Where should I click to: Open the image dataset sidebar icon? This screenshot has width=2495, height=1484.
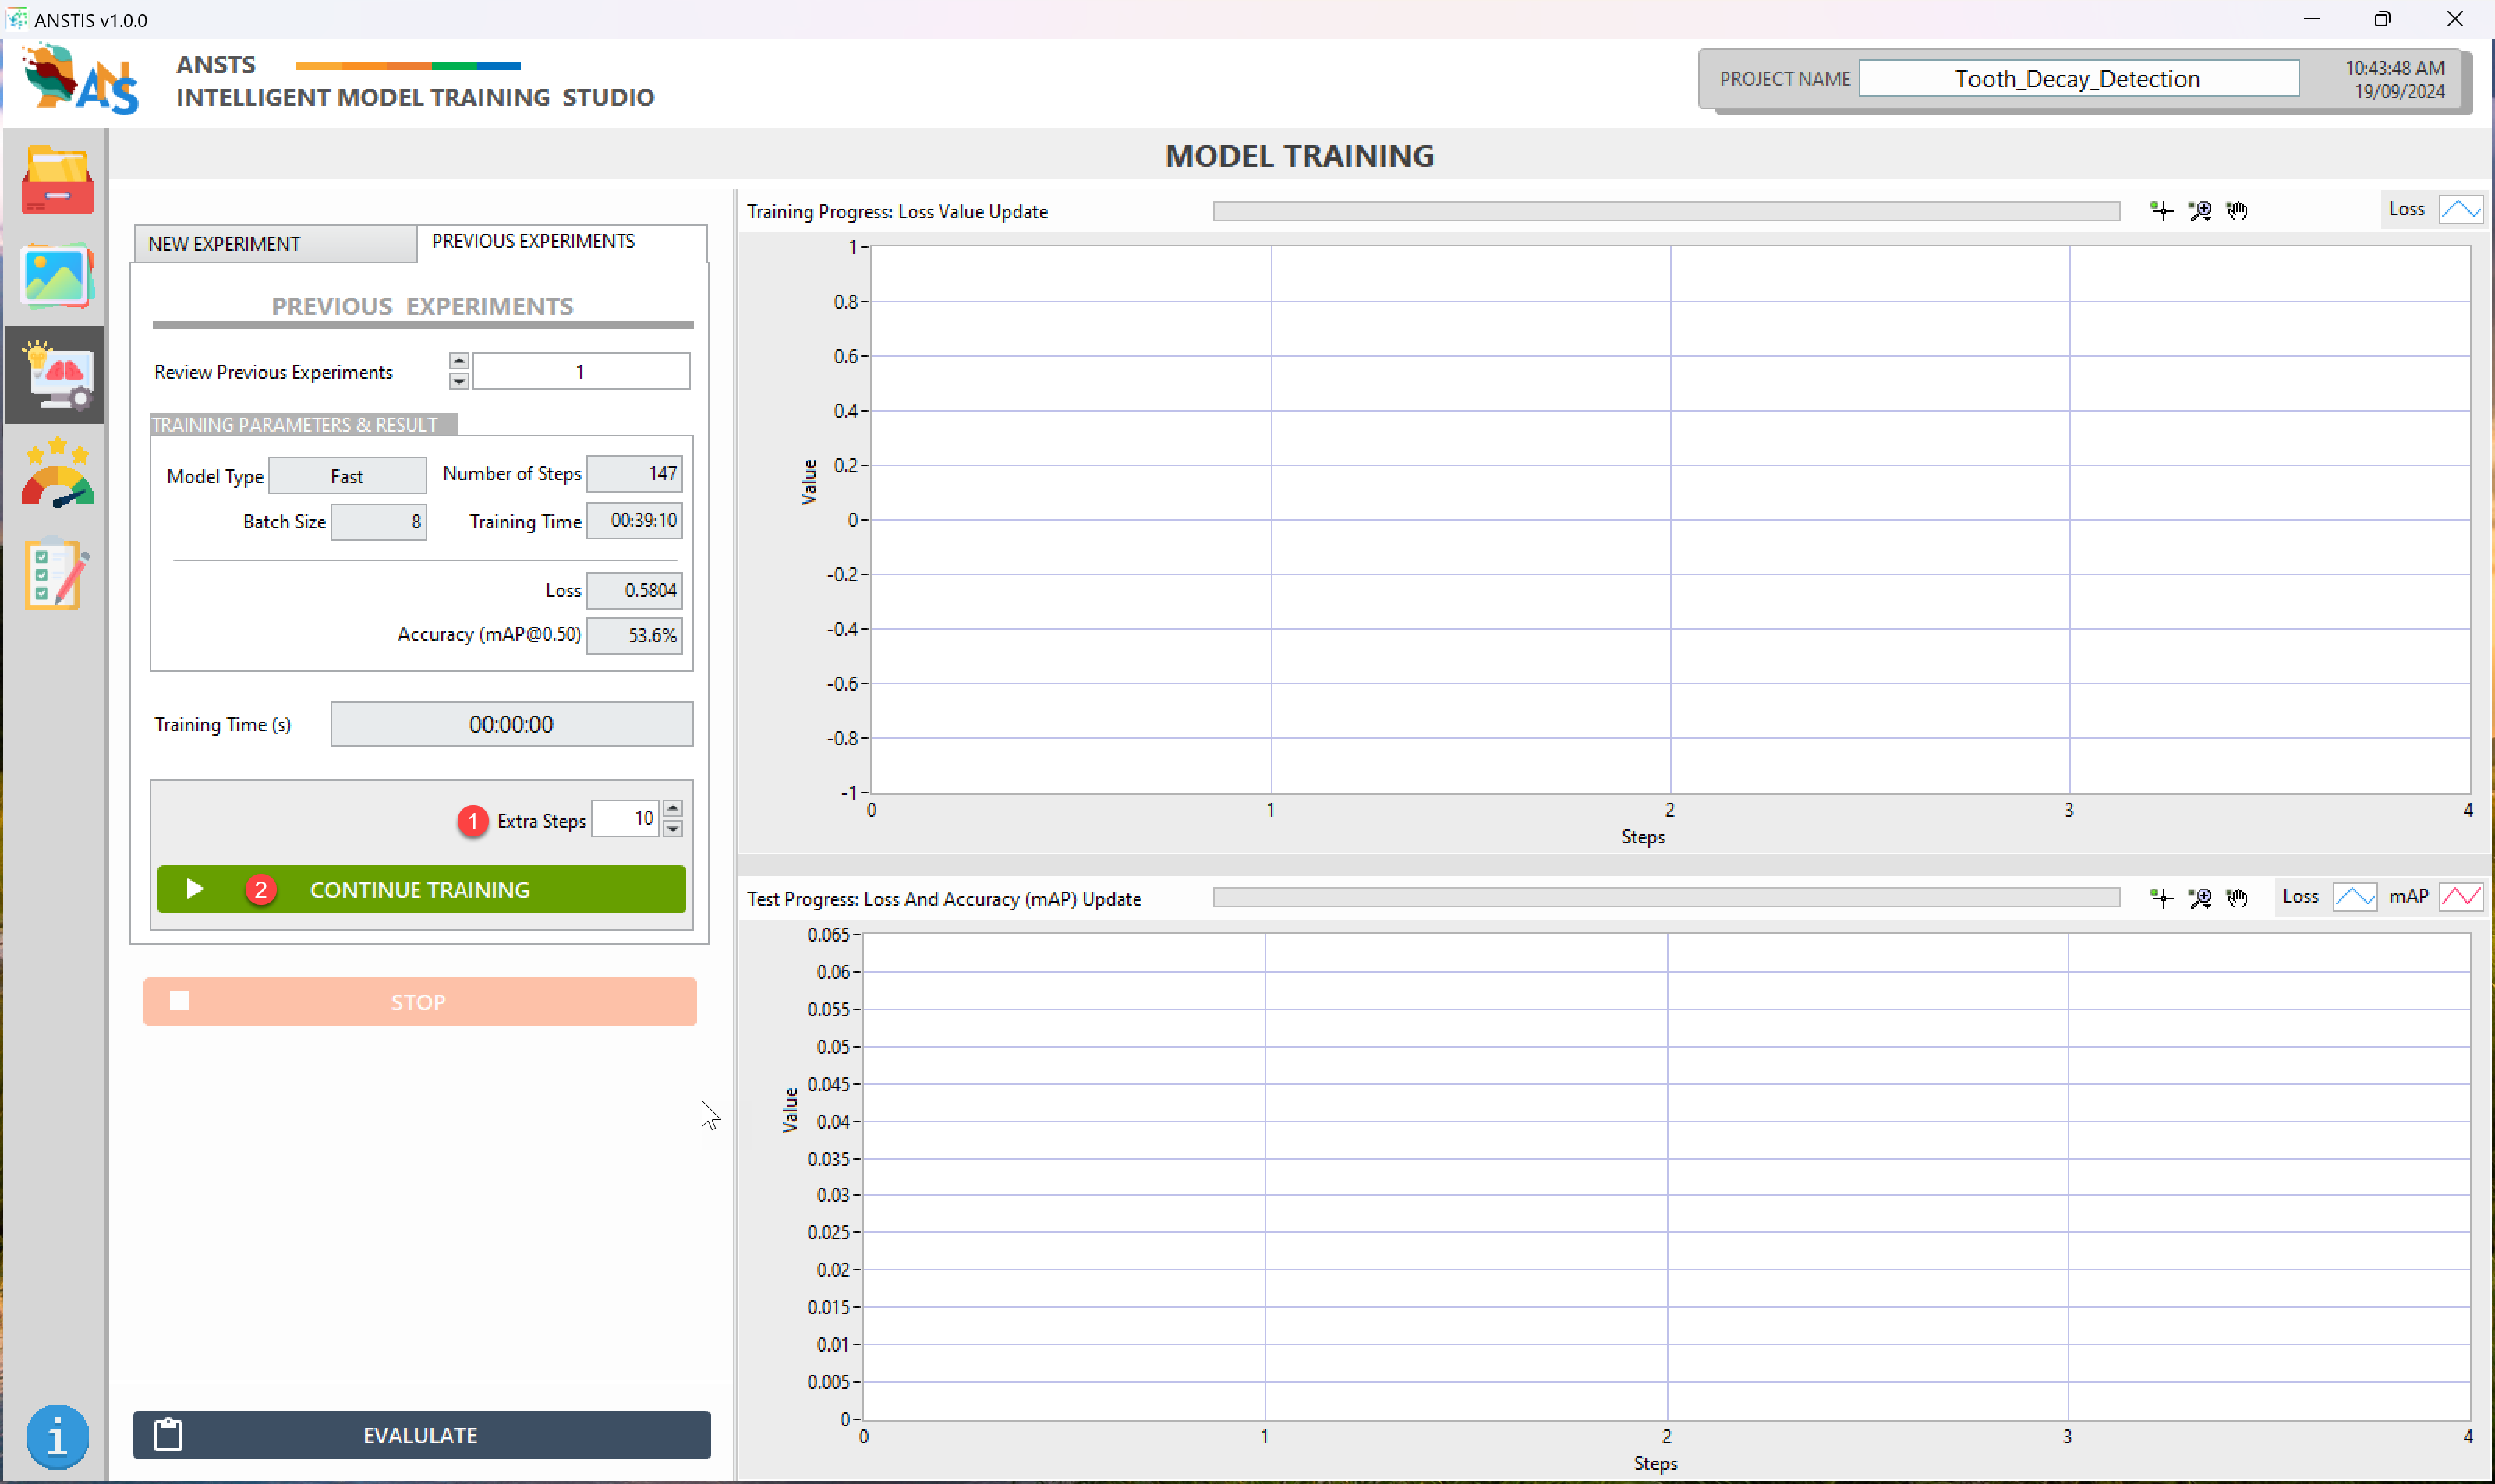[x=57, y=277]
